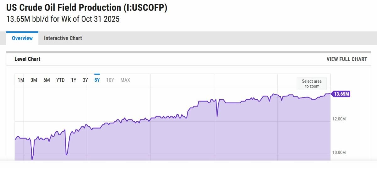The height and width of the screenshot is (169, 377).
Task: Select the 1M time range
Action: [x=21, y=80]
